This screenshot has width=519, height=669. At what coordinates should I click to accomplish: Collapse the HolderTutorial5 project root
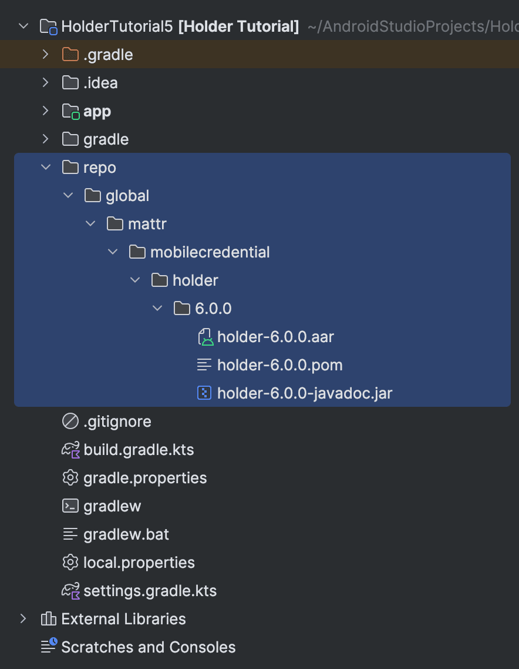coord(23,26)
